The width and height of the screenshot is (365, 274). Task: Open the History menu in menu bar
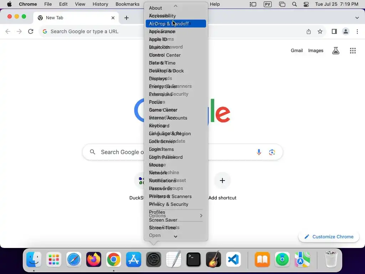[x=100, y=4]
